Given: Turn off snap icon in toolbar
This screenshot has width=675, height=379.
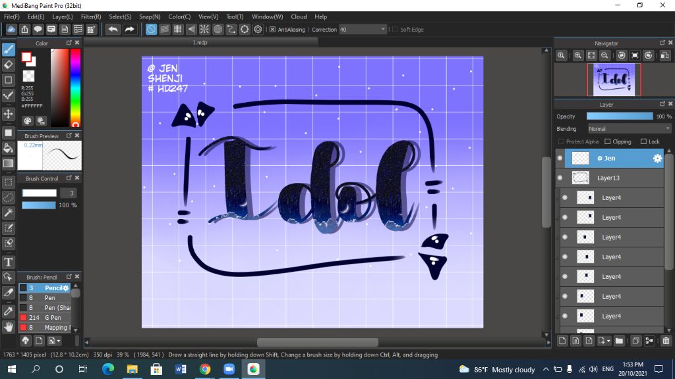Looking at the screenshot, I should click(151, 29).
